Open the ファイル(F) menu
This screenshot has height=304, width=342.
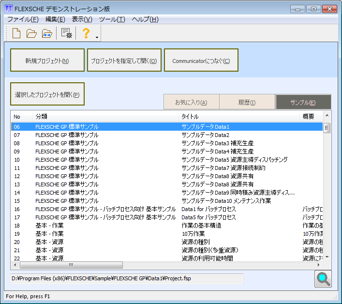tap(23, 19)
